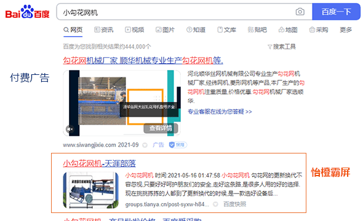
Task: Click the camera image search icon
Action: 300,12
